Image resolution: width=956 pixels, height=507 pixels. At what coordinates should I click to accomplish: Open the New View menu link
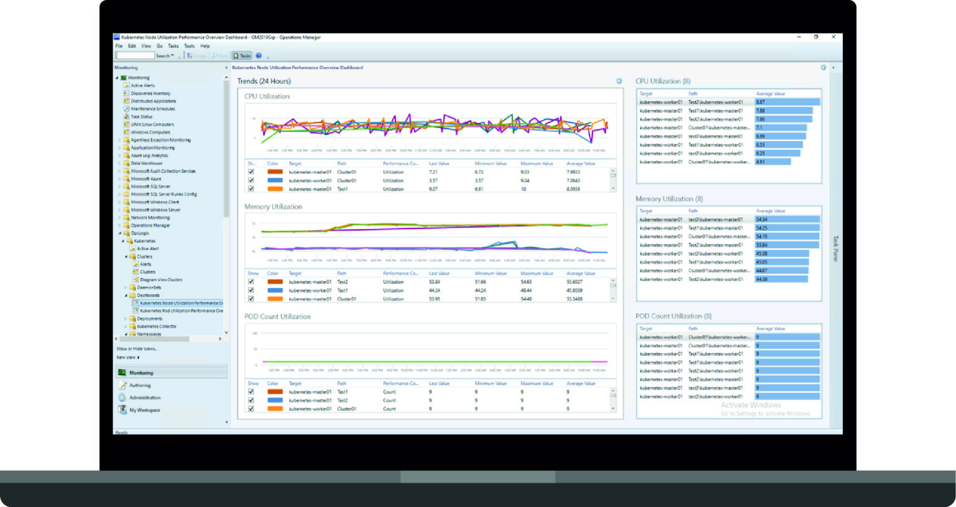(128, 358)
